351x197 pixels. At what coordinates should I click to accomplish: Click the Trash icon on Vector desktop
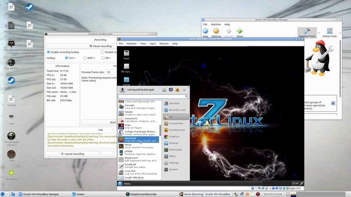[x=127, y=53]
